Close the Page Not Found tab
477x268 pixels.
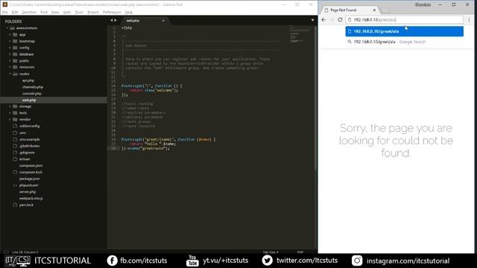pyautogui.click(x=374, y=10)
